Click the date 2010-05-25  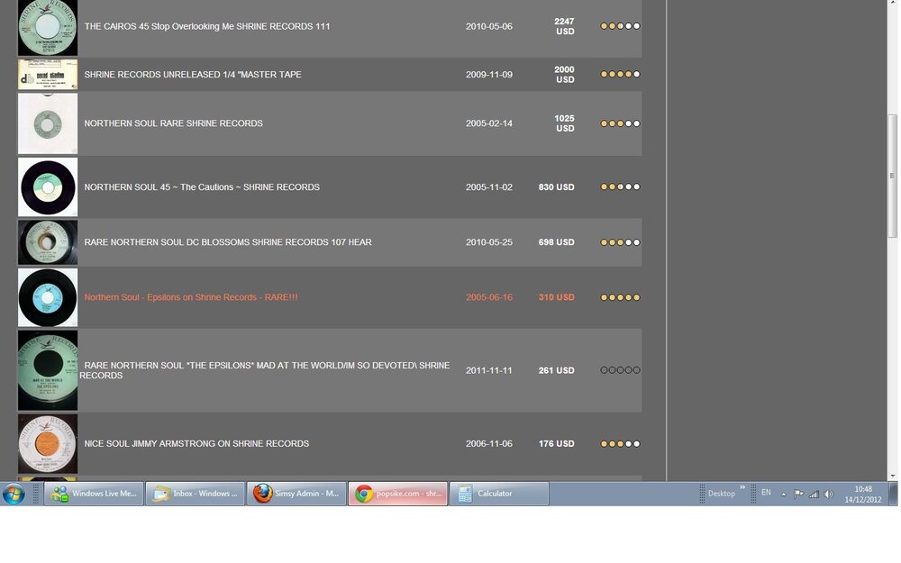pyautogui.click(x=489, y=242)
